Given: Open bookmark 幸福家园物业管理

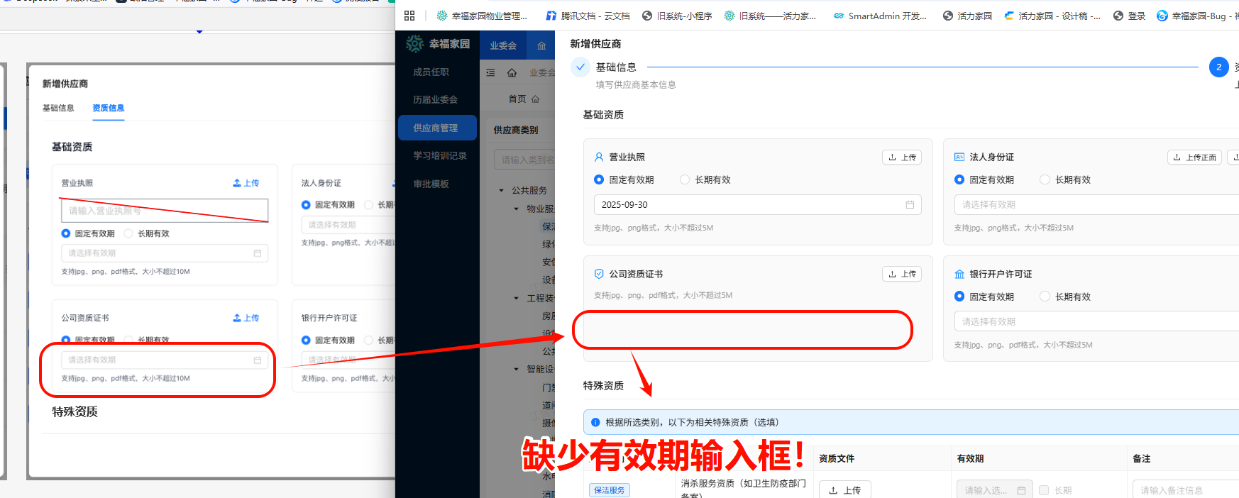Looking at the screenshot, I should click(482, 16).
